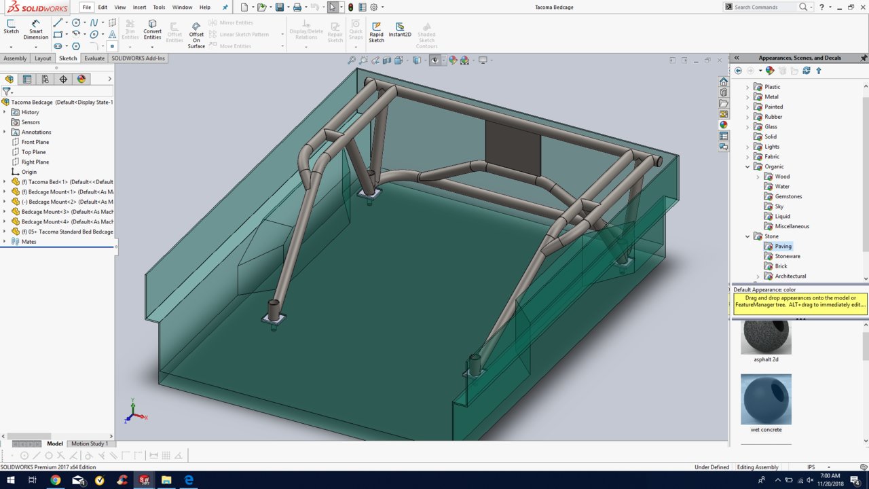869x489 pixels.
Task: Click the Editing Assembly status text
Action: tap(758, 467)
